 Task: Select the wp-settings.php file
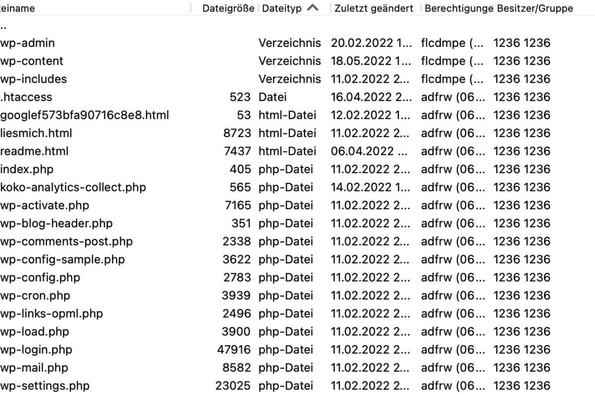[x=45, y=386]
